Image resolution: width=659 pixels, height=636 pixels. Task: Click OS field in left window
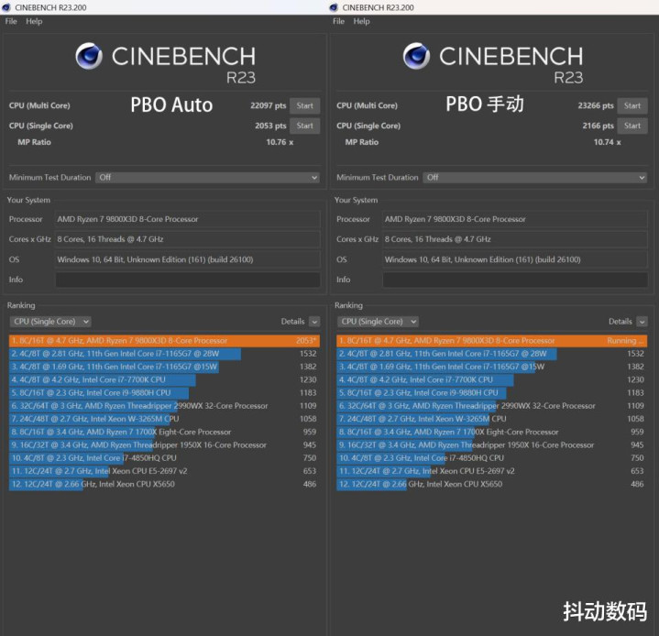(x=188, y=259)
